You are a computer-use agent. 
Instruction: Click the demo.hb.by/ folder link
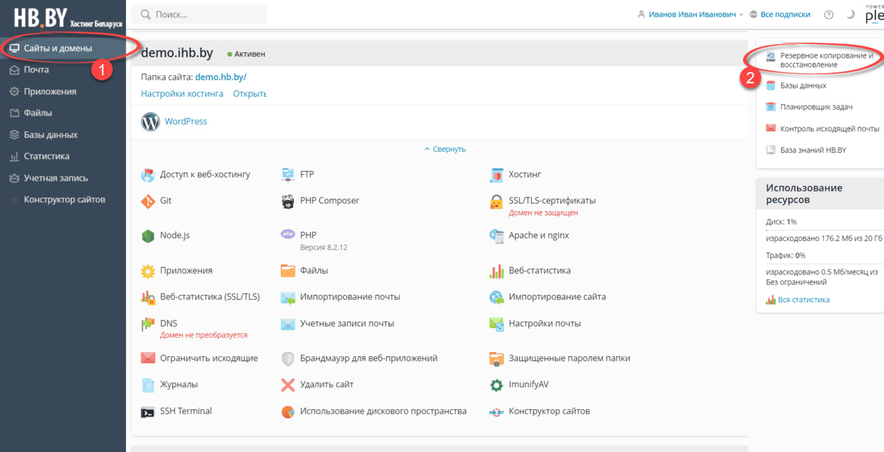pyautogui.click(x=221, y=77)
